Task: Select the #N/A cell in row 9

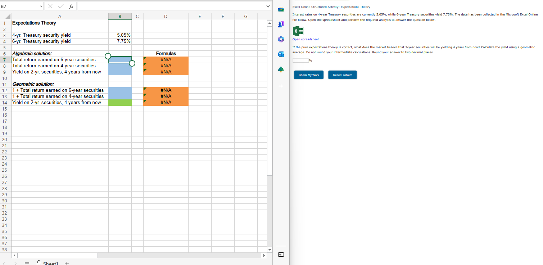Action: click(x=166, y=72)
